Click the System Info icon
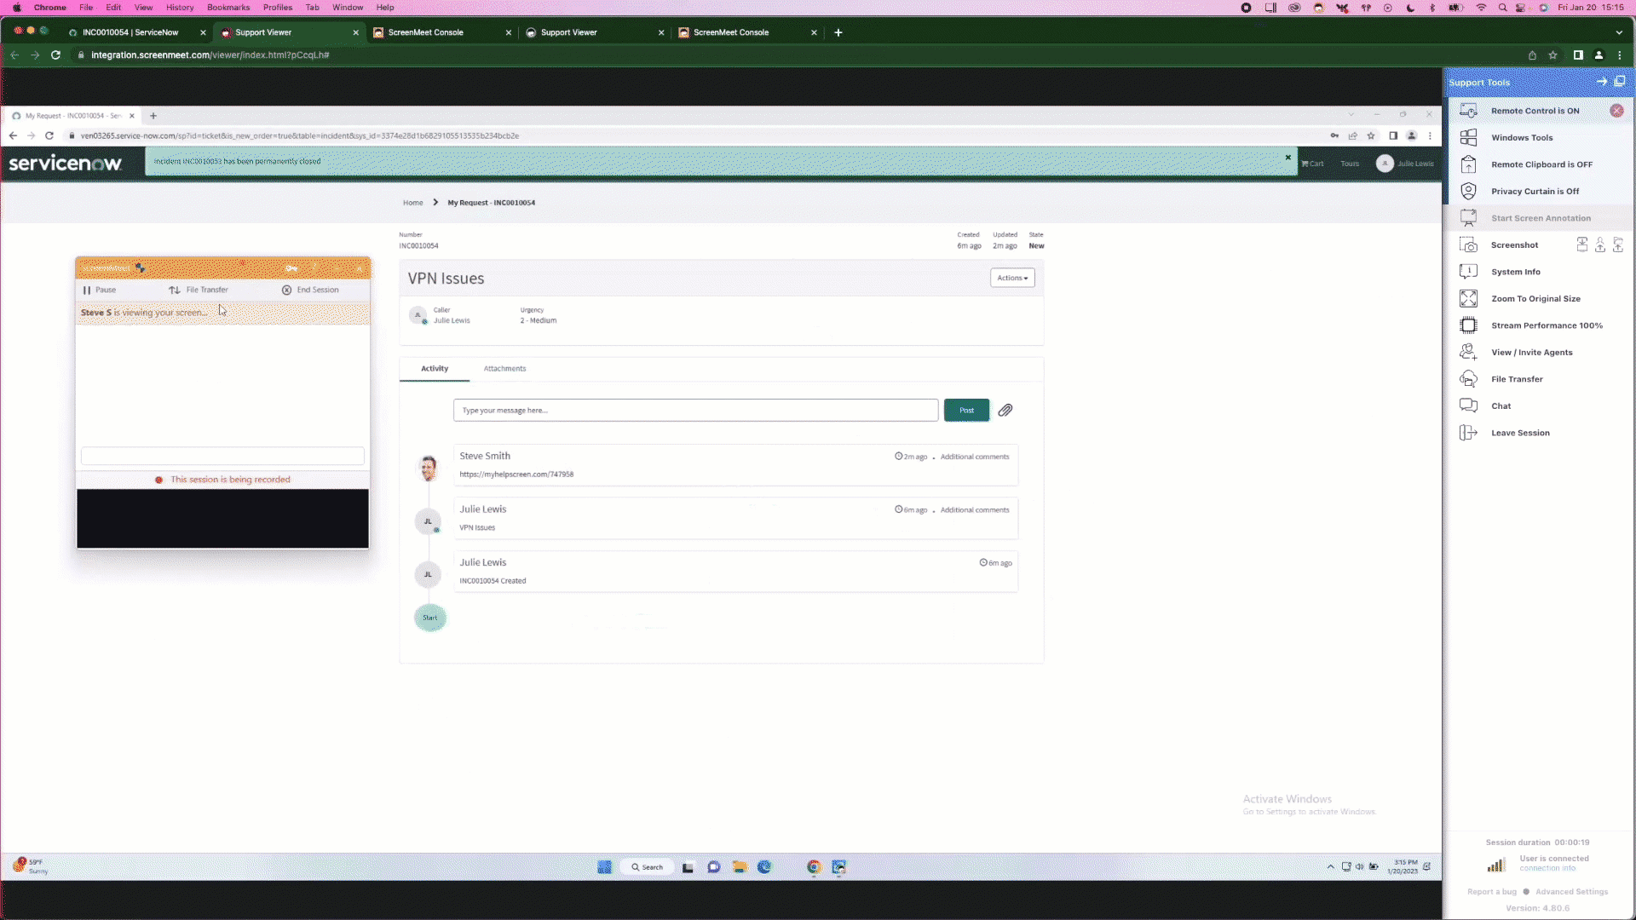1636x920 pixels. click(x=1470, y=271)
